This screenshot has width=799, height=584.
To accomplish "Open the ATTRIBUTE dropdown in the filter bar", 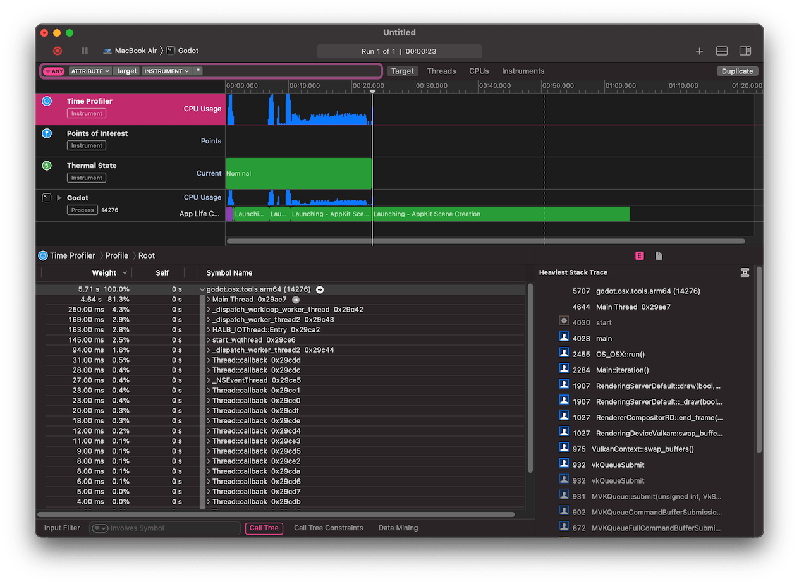I will coord(90,71).
